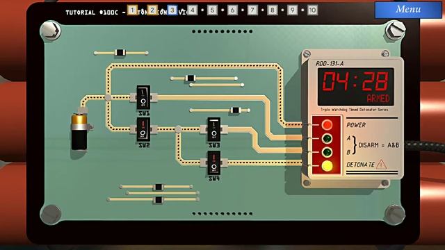Click the RDD-131-A model label
Image resolution: width=445 pixels, height=250 pixels.
tap(329, 63)
